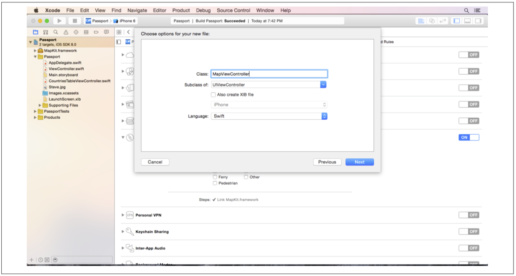This screenshot has width=516, height=276.
Task: Show the Utilities right panel
Action: coord(478,21)
